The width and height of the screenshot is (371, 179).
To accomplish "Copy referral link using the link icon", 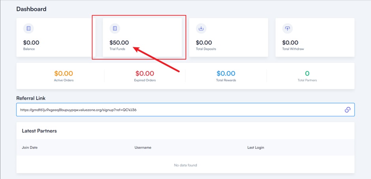I will [347, 110].
